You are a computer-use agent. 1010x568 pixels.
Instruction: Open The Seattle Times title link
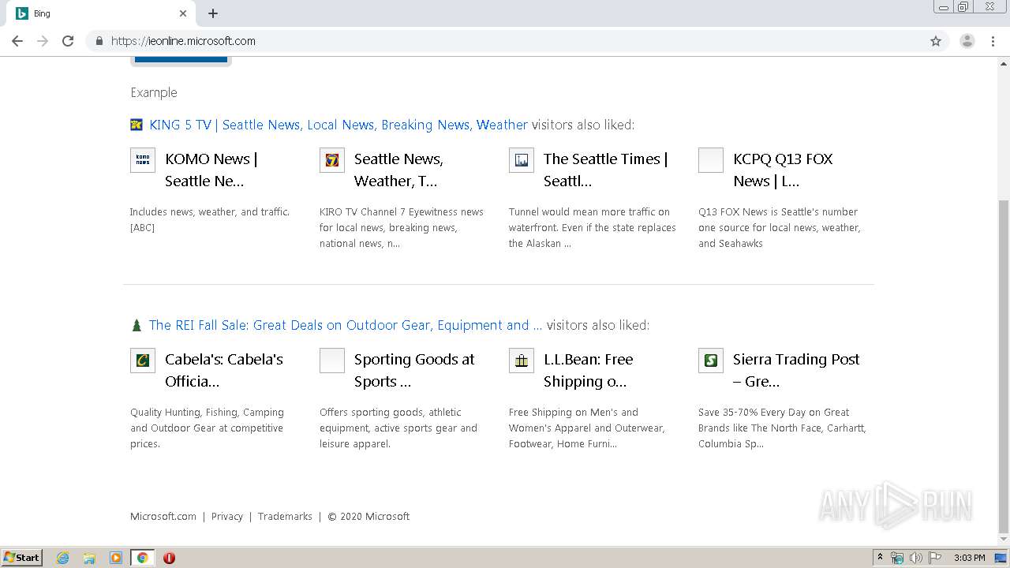pyautogui.click(x=605, y=170)
